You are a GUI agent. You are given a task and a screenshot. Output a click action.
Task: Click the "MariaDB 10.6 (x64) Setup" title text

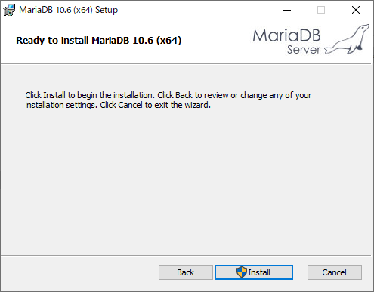point(69,10)
